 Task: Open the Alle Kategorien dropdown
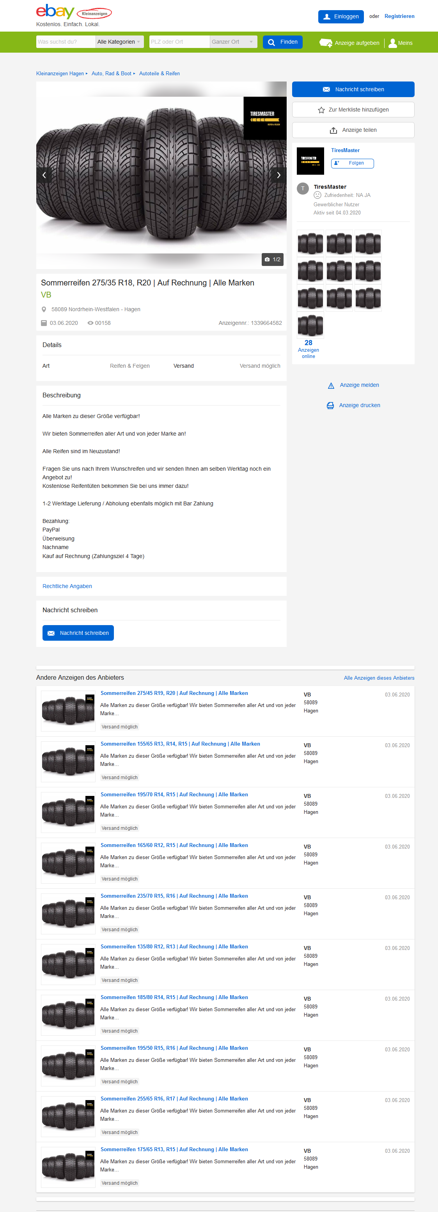pyautogui.click(x=119, y=42)
